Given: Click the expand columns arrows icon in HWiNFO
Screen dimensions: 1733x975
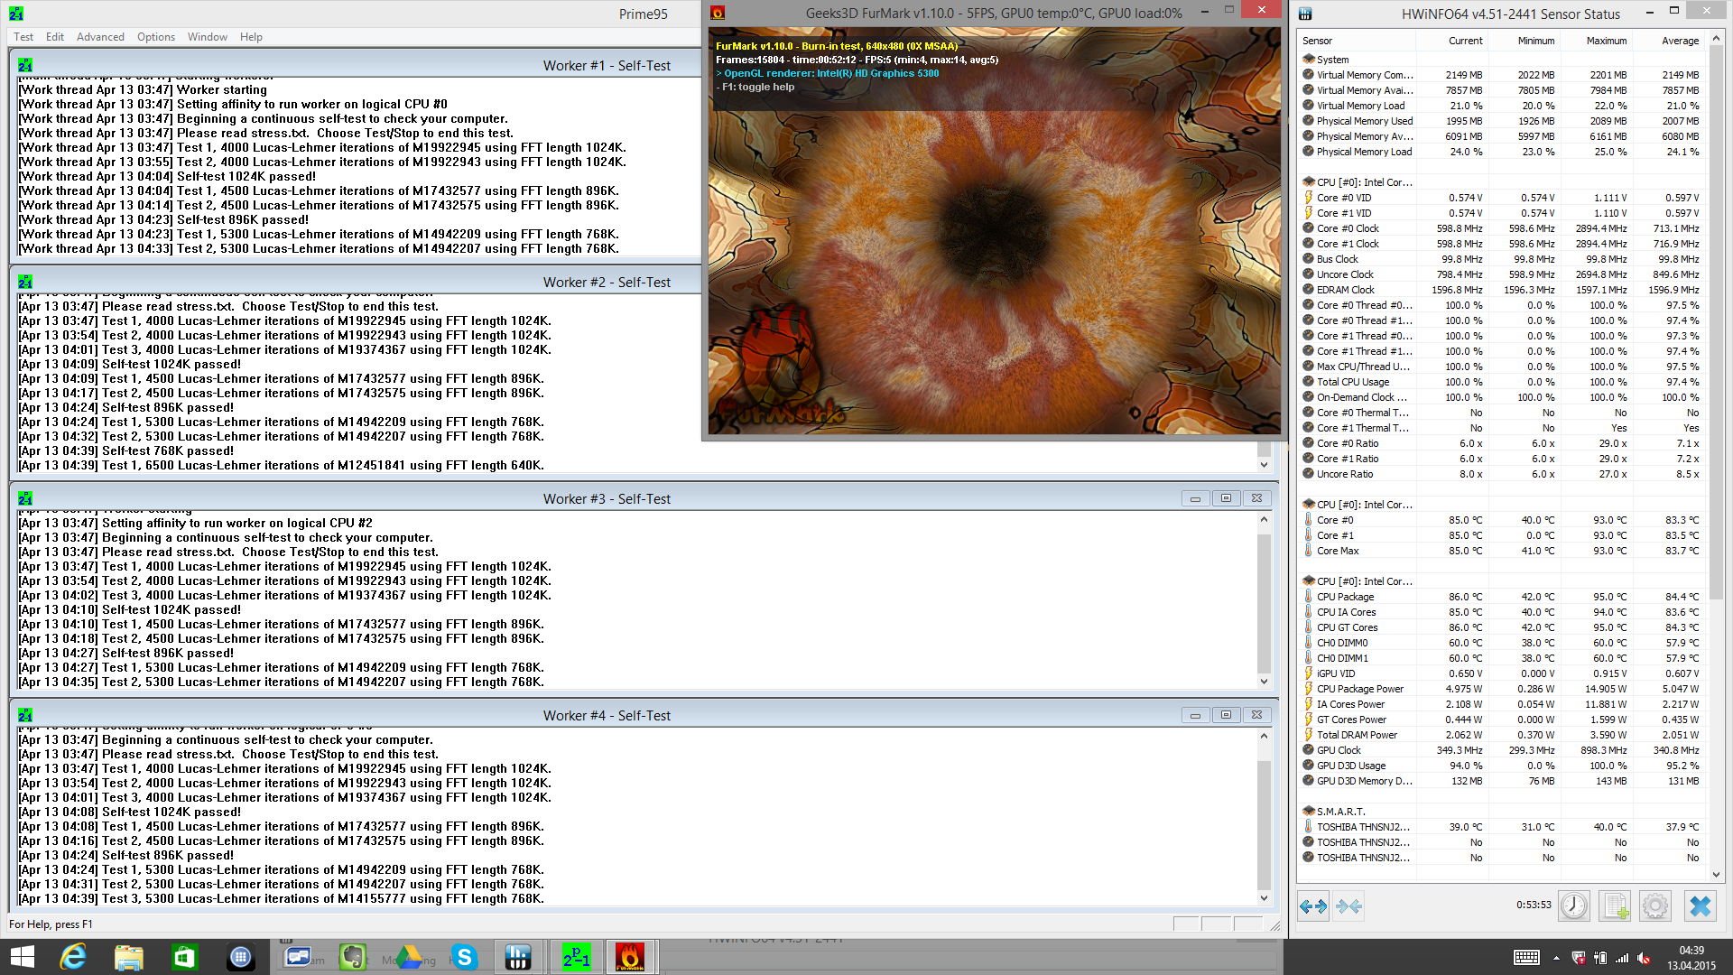Looking at the screenshot, I should tap(1313, 905).
